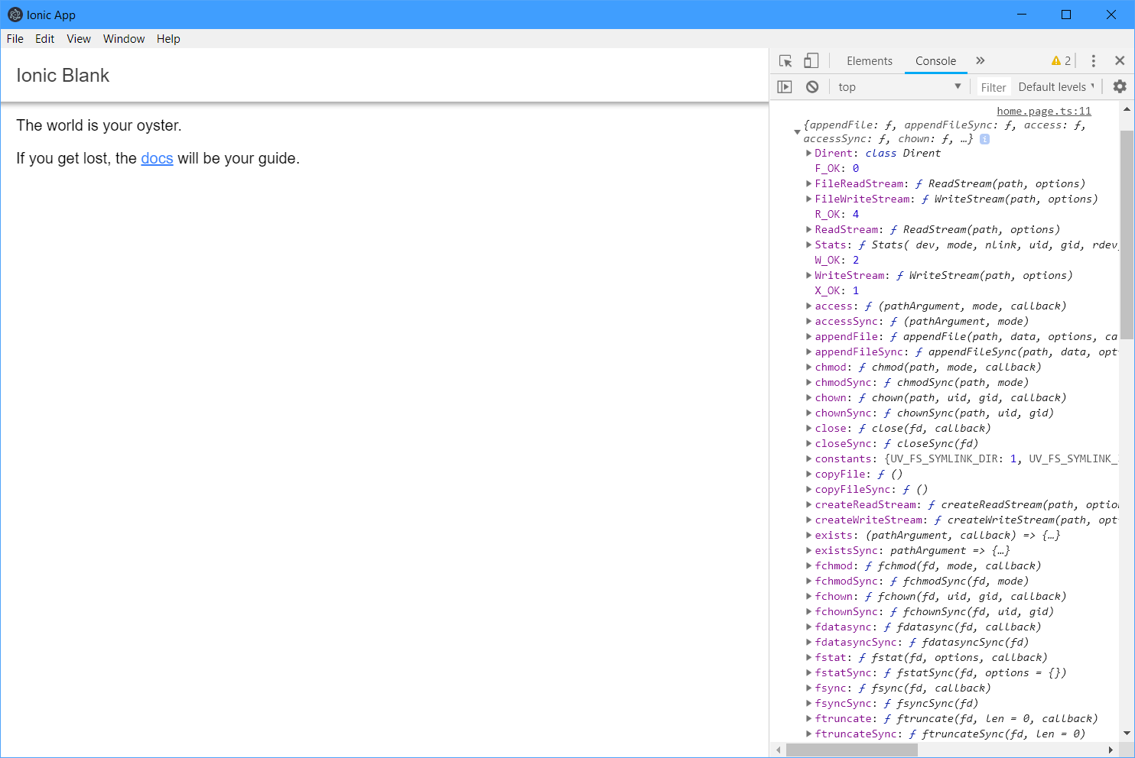Image resolution: width=1135 pixels, height=758 pixels.
Task: Clear the console messages
Action: click(x=812, y=86)
